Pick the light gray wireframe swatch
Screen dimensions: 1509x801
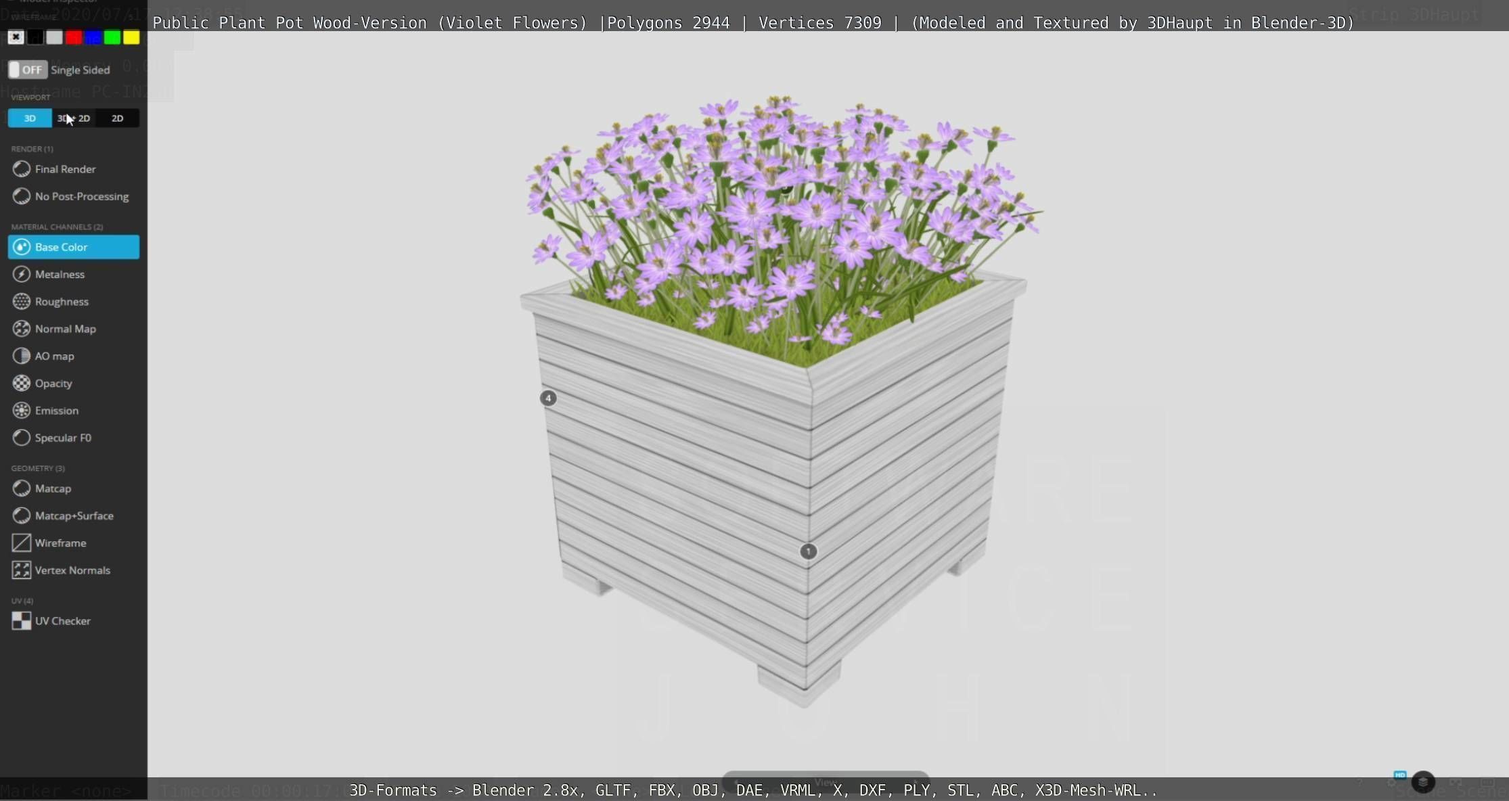click(54, 37)
